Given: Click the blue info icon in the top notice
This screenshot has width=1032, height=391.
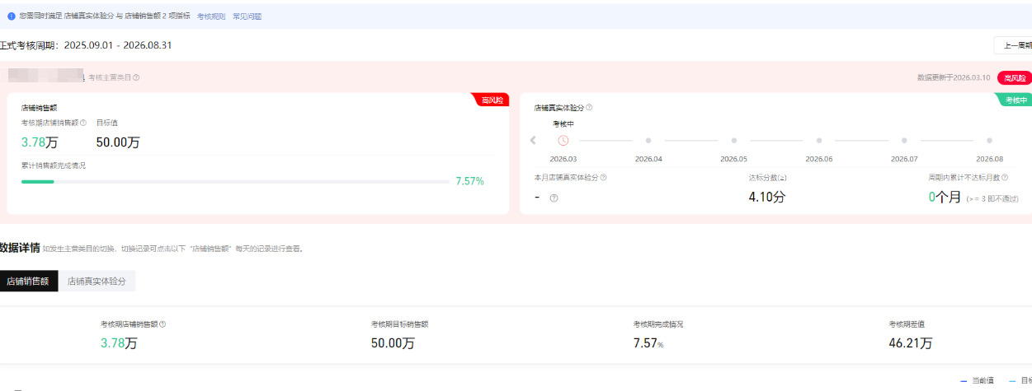Looking at the screenshot, I should (12, 16).
